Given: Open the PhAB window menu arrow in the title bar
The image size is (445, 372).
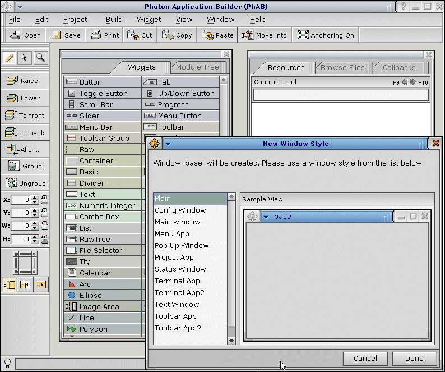Looking at the screenshot, I should (20, 7).
